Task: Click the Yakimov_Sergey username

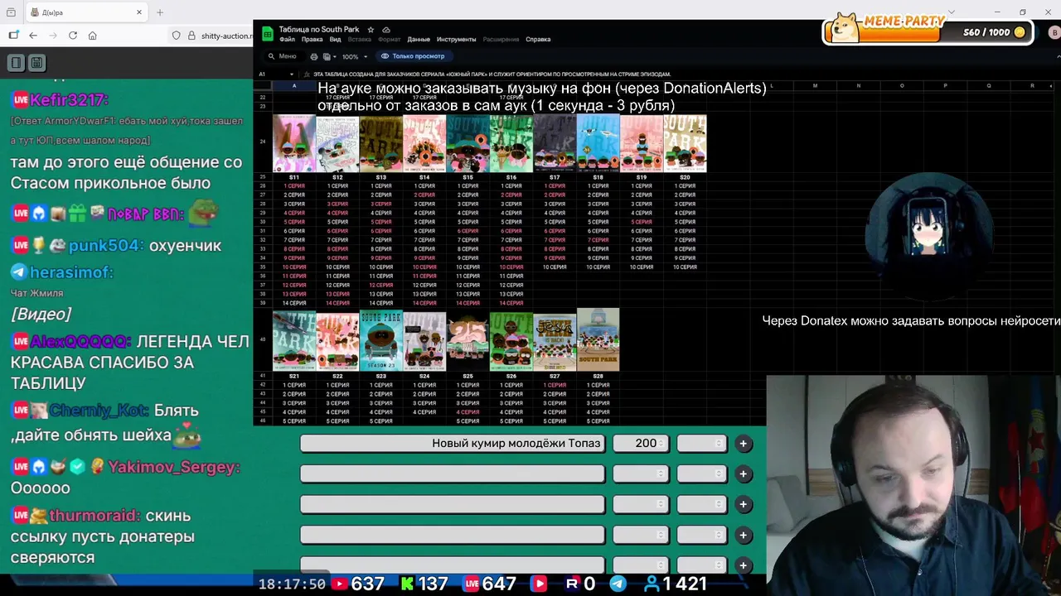Action: (x=173, y=467)
